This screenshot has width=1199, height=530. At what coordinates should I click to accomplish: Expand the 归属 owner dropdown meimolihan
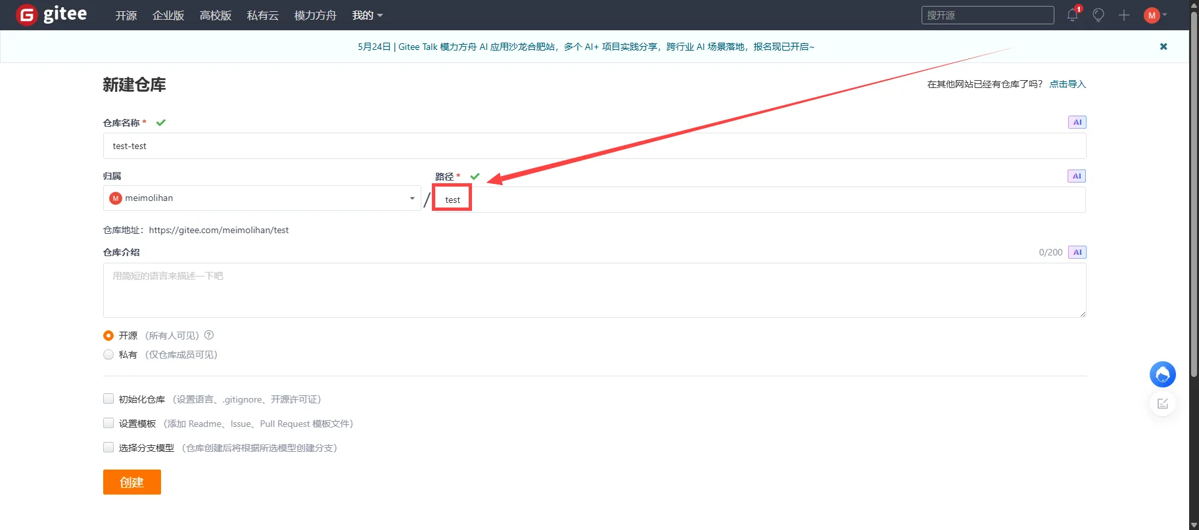click(x=262, y=198)
